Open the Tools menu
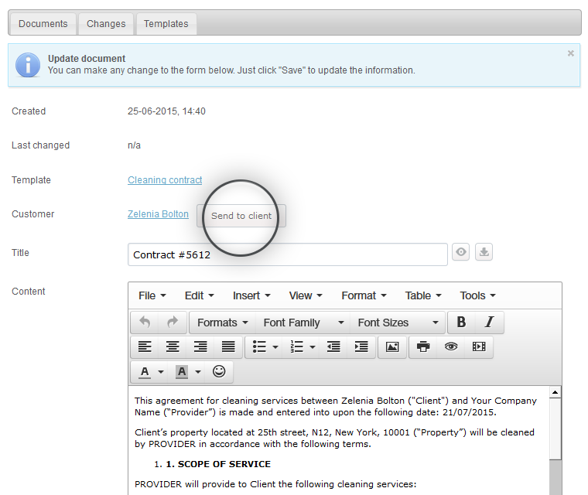 [478, 296]
